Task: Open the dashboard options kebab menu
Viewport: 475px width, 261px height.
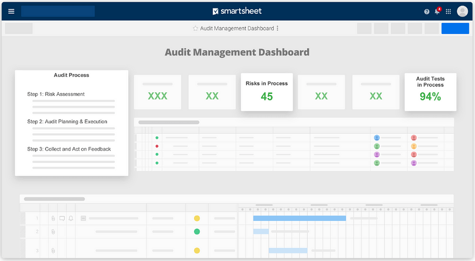Action: click(x=277, y=28)
